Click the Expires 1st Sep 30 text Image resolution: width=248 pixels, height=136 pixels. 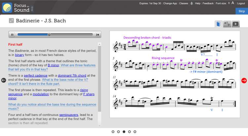point(150,3)
